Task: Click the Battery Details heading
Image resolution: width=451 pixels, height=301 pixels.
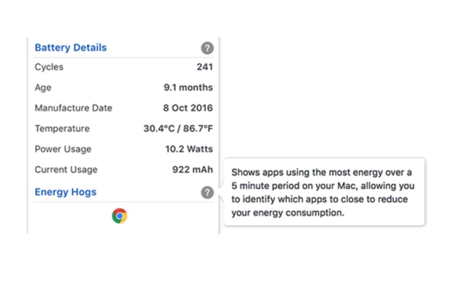Action: pyautogui.click(x=70, y=48)
